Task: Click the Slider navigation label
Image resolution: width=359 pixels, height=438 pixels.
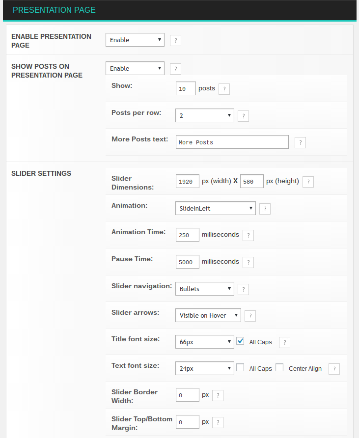Action: [x=141, y=286]
